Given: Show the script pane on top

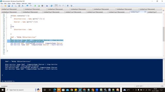Looking at the screenshot, I should point(56,6).
